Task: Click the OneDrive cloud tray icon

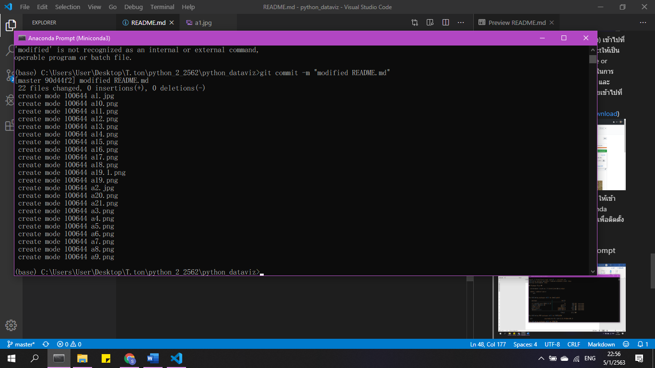Action: (x=564, y=358)
